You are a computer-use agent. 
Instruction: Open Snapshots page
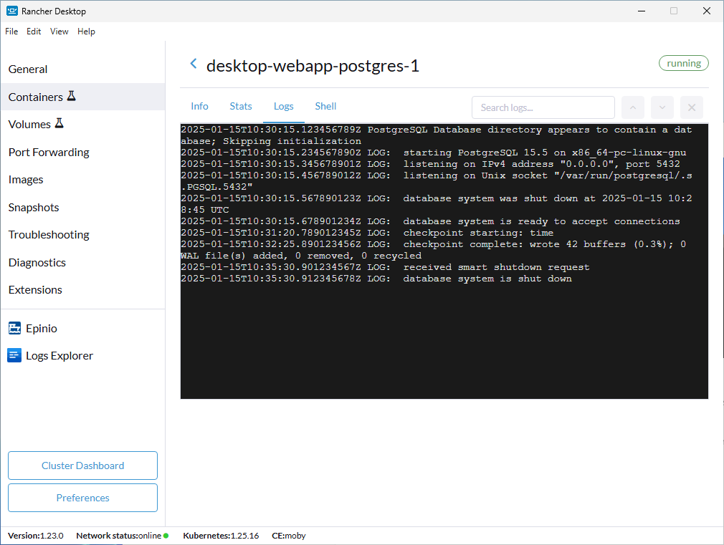click(x=82, y=207)
